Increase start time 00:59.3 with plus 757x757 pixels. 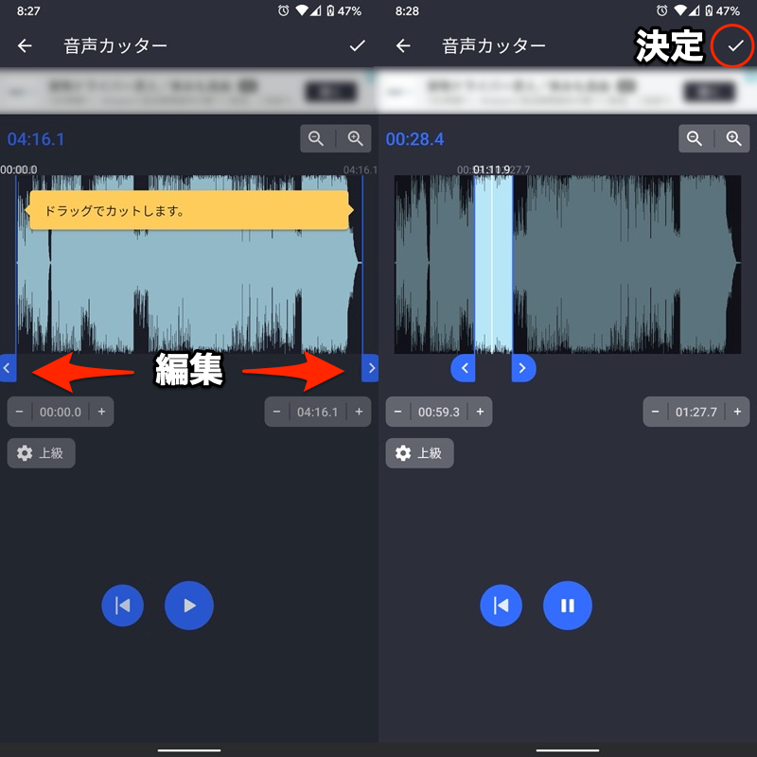480,413
